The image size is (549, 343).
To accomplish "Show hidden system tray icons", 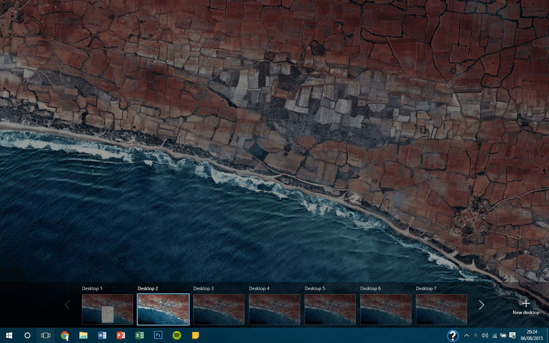I will coord(467,335).
